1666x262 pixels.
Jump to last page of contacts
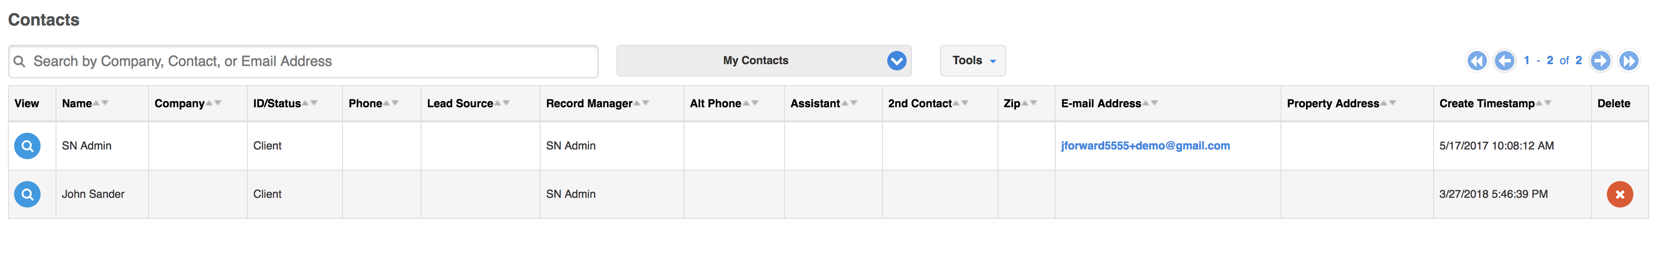click(x=1629, y=61)
